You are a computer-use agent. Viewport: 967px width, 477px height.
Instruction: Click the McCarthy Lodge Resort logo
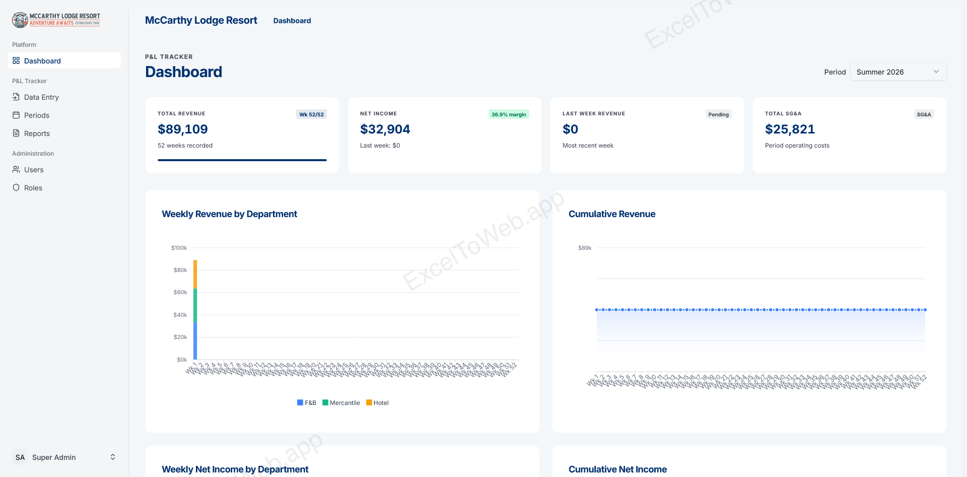click(55, 20)
